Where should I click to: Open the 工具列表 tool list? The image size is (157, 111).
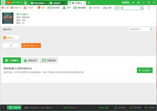pyautogui.click(x=14, y=108)
